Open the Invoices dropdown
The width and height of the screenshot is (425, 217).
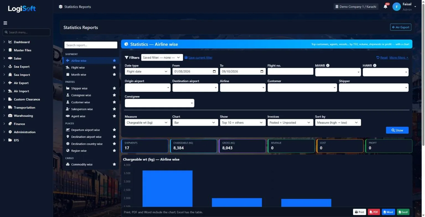pyautogui.click(x=290, y=123)
